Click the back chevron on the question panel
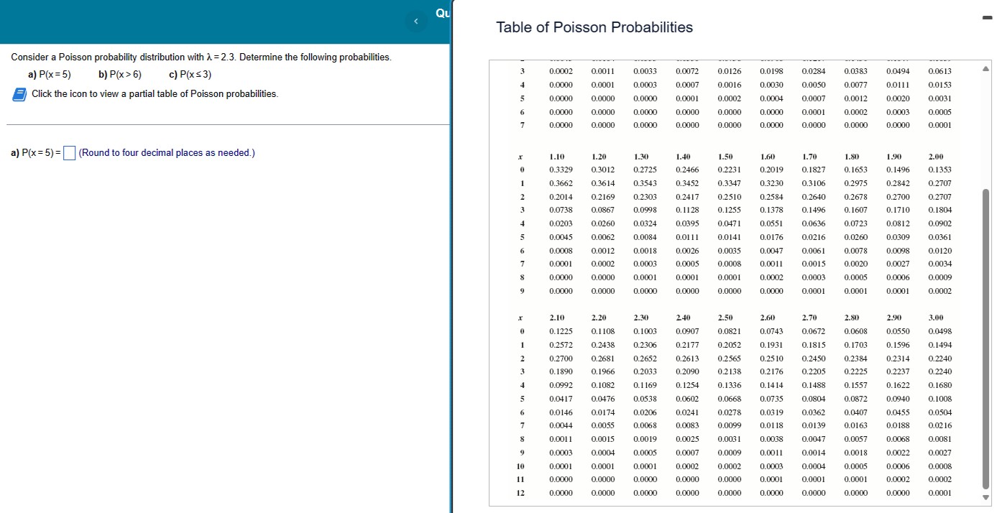This screenshot has width=994, height=513. click(x=416, y=20)
